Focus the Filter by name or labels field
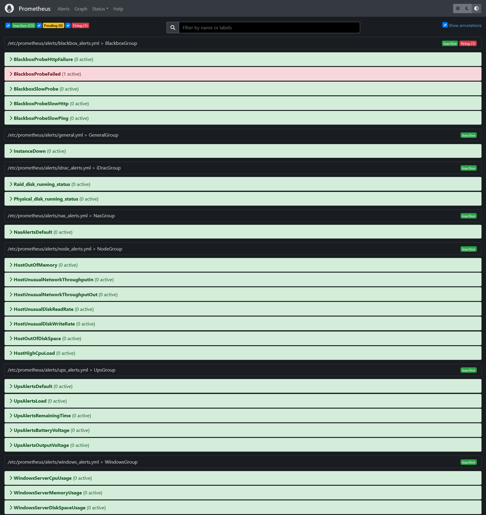The width and height of the screenshot is (486, 515). coord(269,27)
